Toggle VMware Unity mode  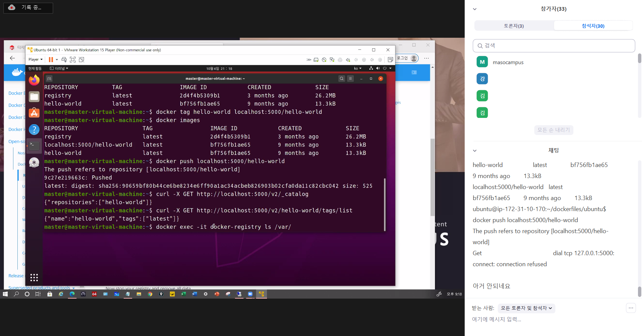[81, 59]
